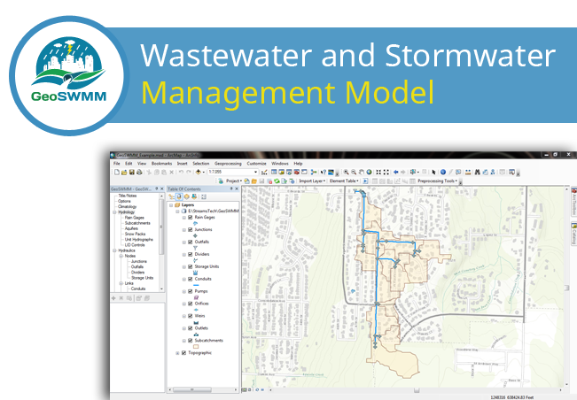Go back to previous extent blue arrow

(x=395, y=172)
